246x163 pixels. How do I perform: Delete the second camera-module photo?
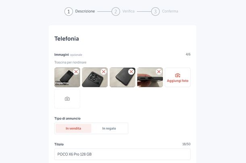(104, 72)
